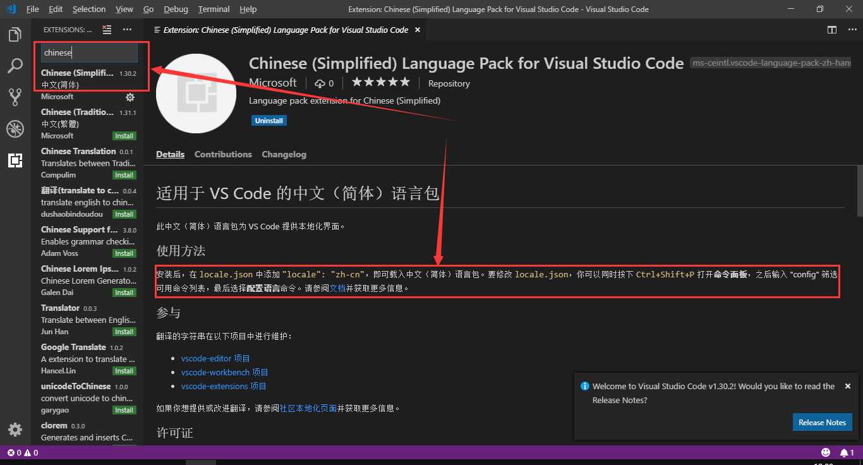Image resolution: width=863 pixels, height=465 pixels.
Task: Open the Source Control view
Action: tap(15, 97)
